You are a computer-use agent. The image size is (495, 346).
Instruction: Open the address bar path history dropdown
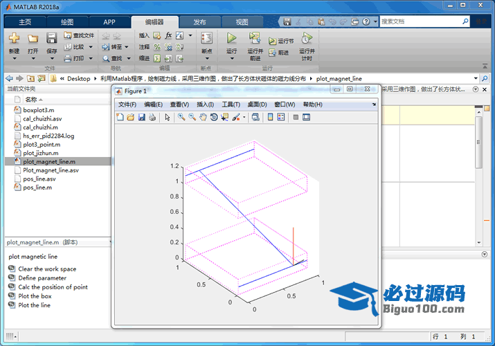(476, 78)
